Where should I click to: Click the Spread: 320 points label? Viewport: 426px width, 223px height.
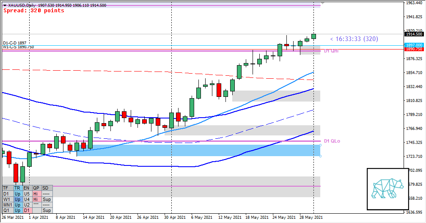[34, 11]
